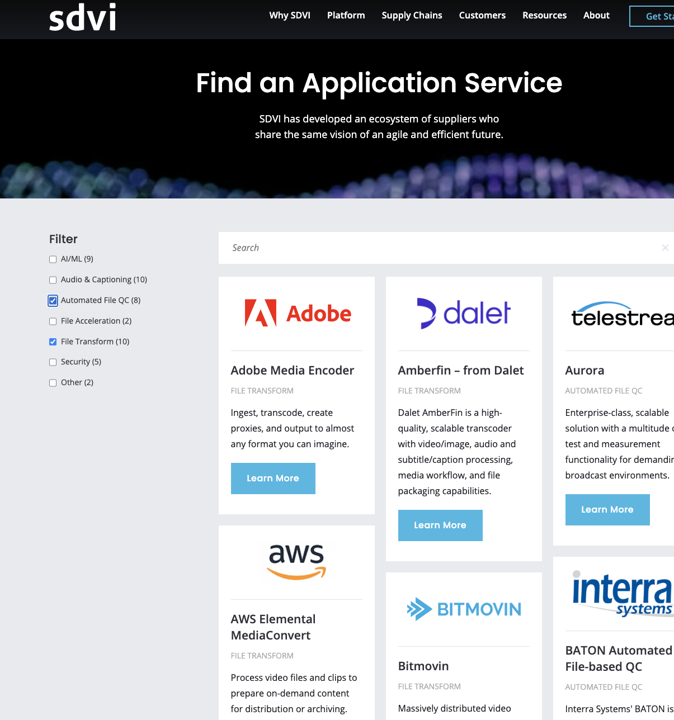This screenshot has height=720, width=674.
Task: Enable the AI/ML filter checkbox
Action: [x=53, y=259]
